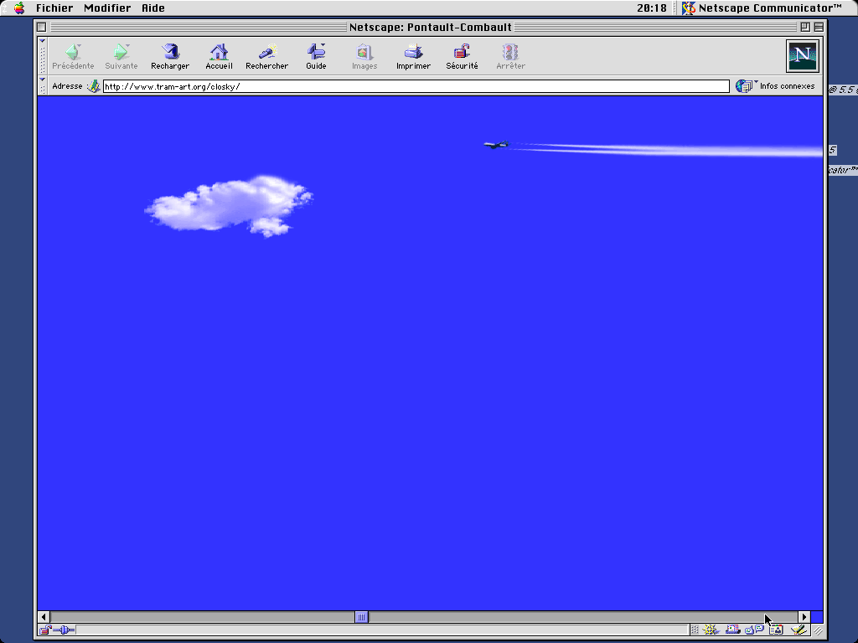The image size is (858, 643).
Task: Open the Aide menu
Action: point(152,8)
